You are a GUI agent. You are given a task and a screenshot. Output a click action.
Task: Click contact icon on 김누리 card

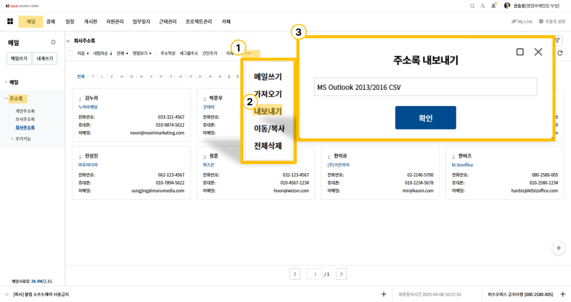pyautogui.click(x=80, y=99)
